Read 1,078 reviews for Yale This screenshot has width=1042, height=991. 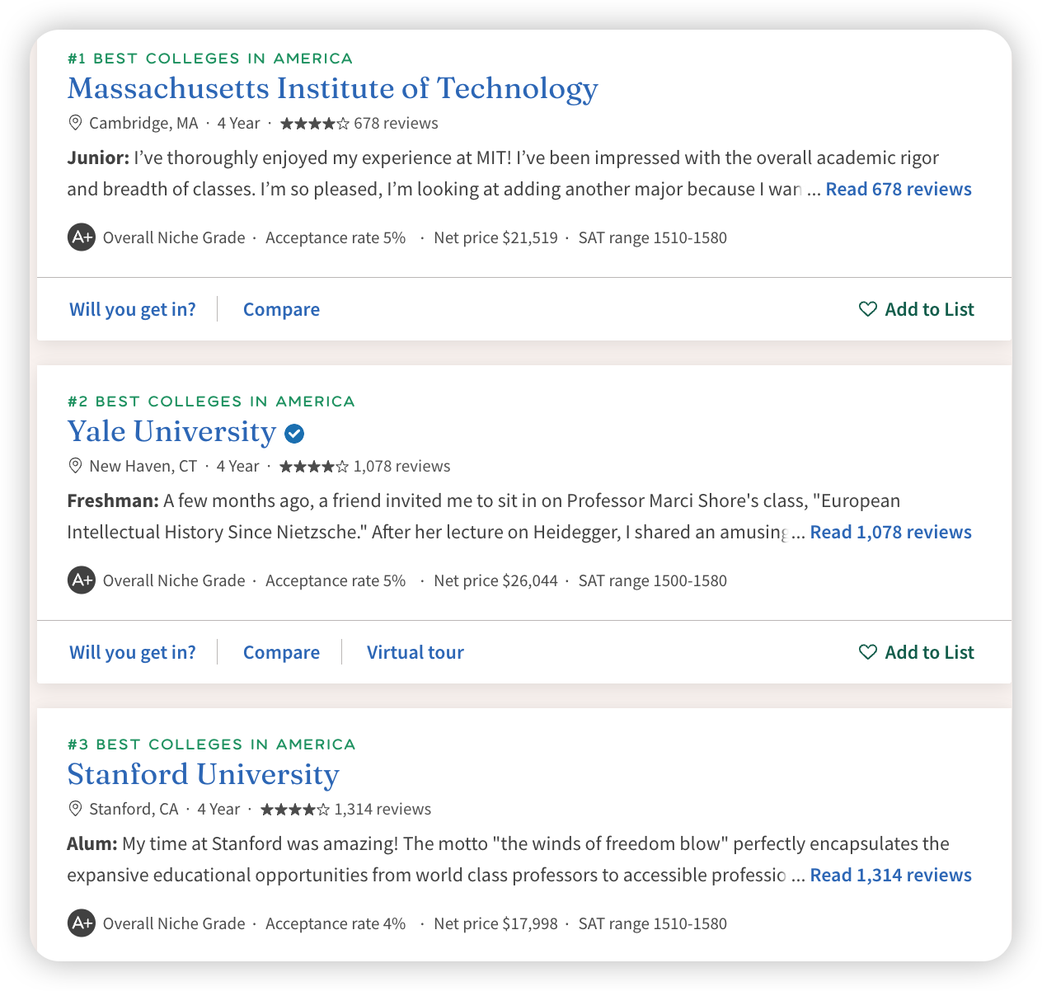[x=891, y=532]
